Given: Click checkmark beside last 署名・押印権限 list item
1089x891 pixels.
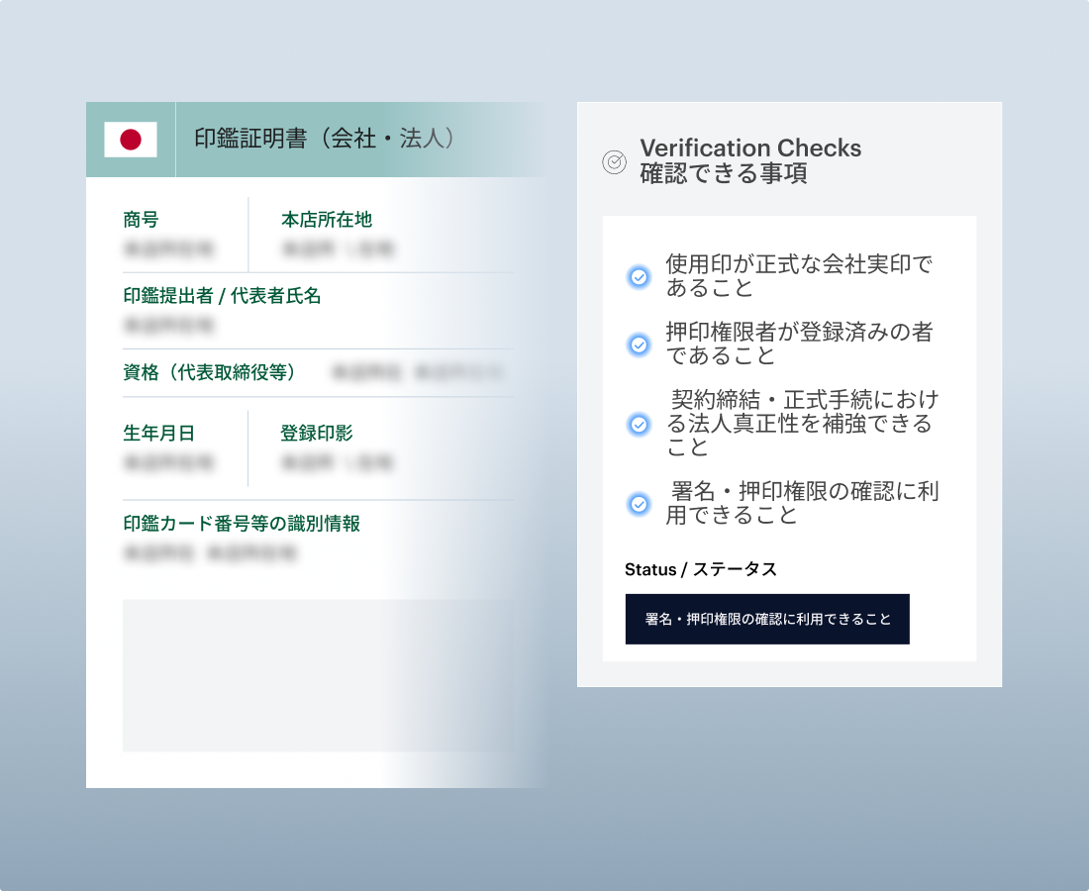Looking at the screenshot, I should [x=640, y=504].
